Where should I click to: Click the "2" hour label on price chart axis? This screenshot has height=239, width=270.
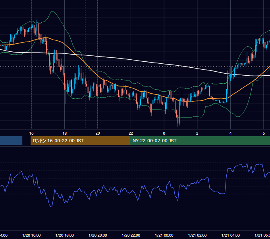197,133
